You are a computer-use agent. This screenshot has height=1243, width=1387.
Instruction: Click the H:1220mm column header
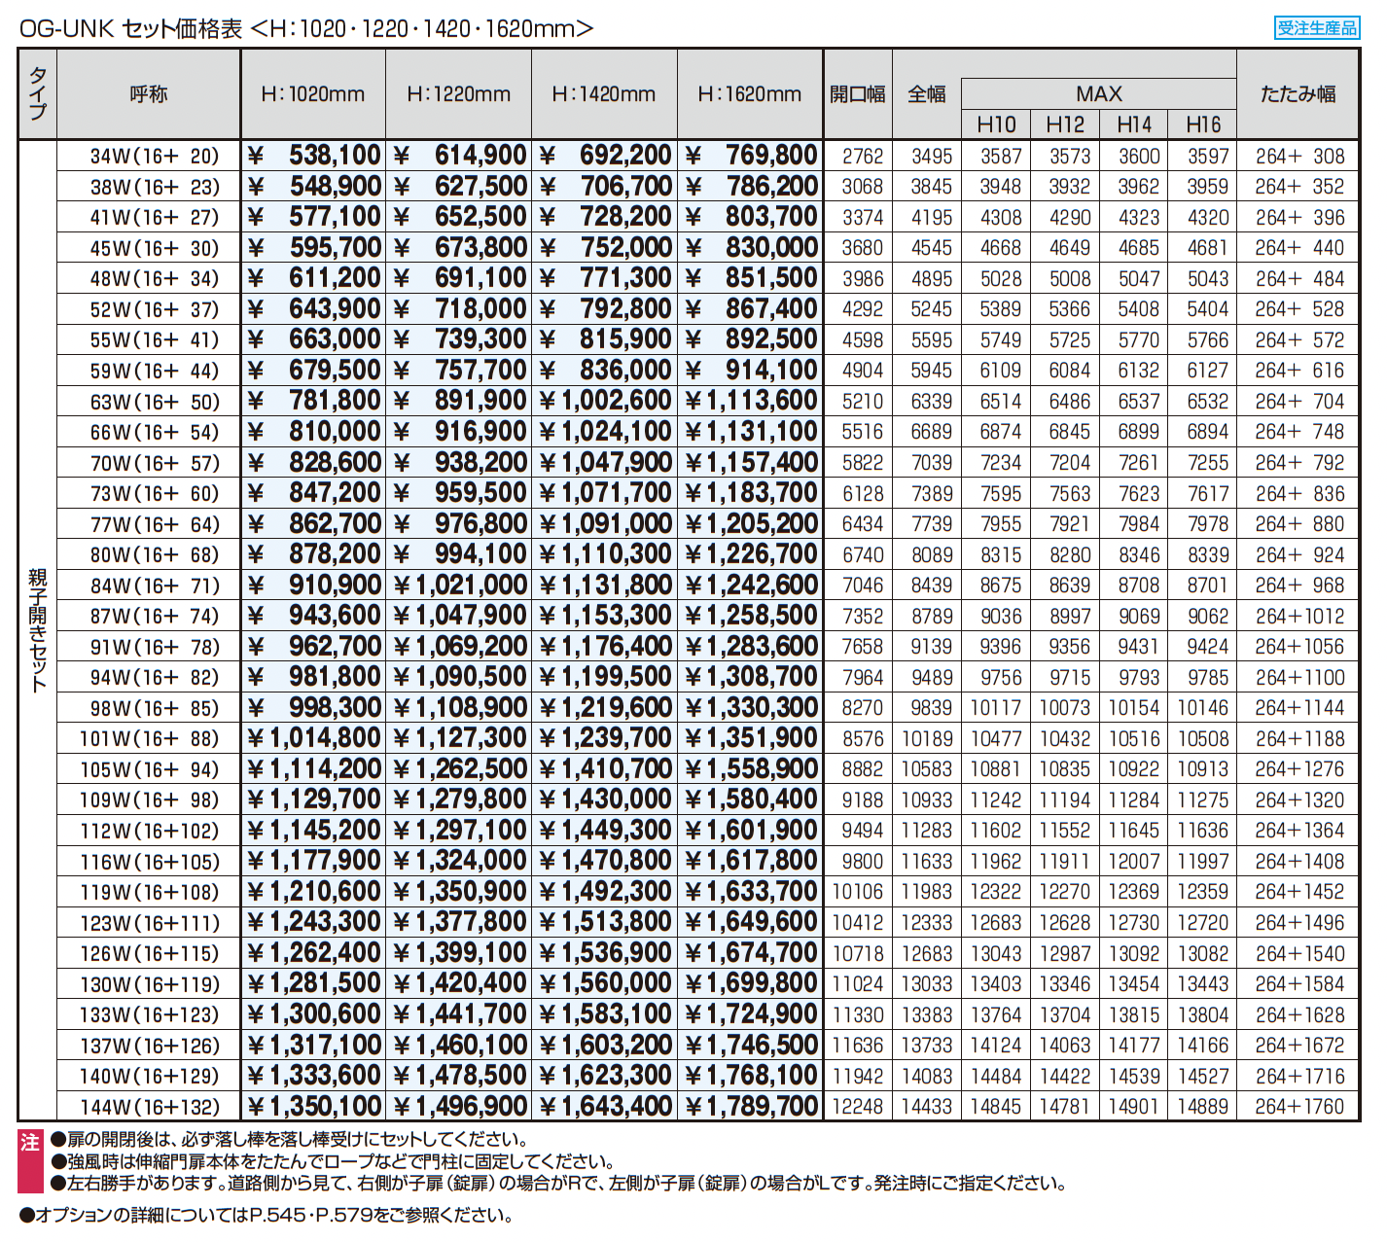(x=459, y=94)
